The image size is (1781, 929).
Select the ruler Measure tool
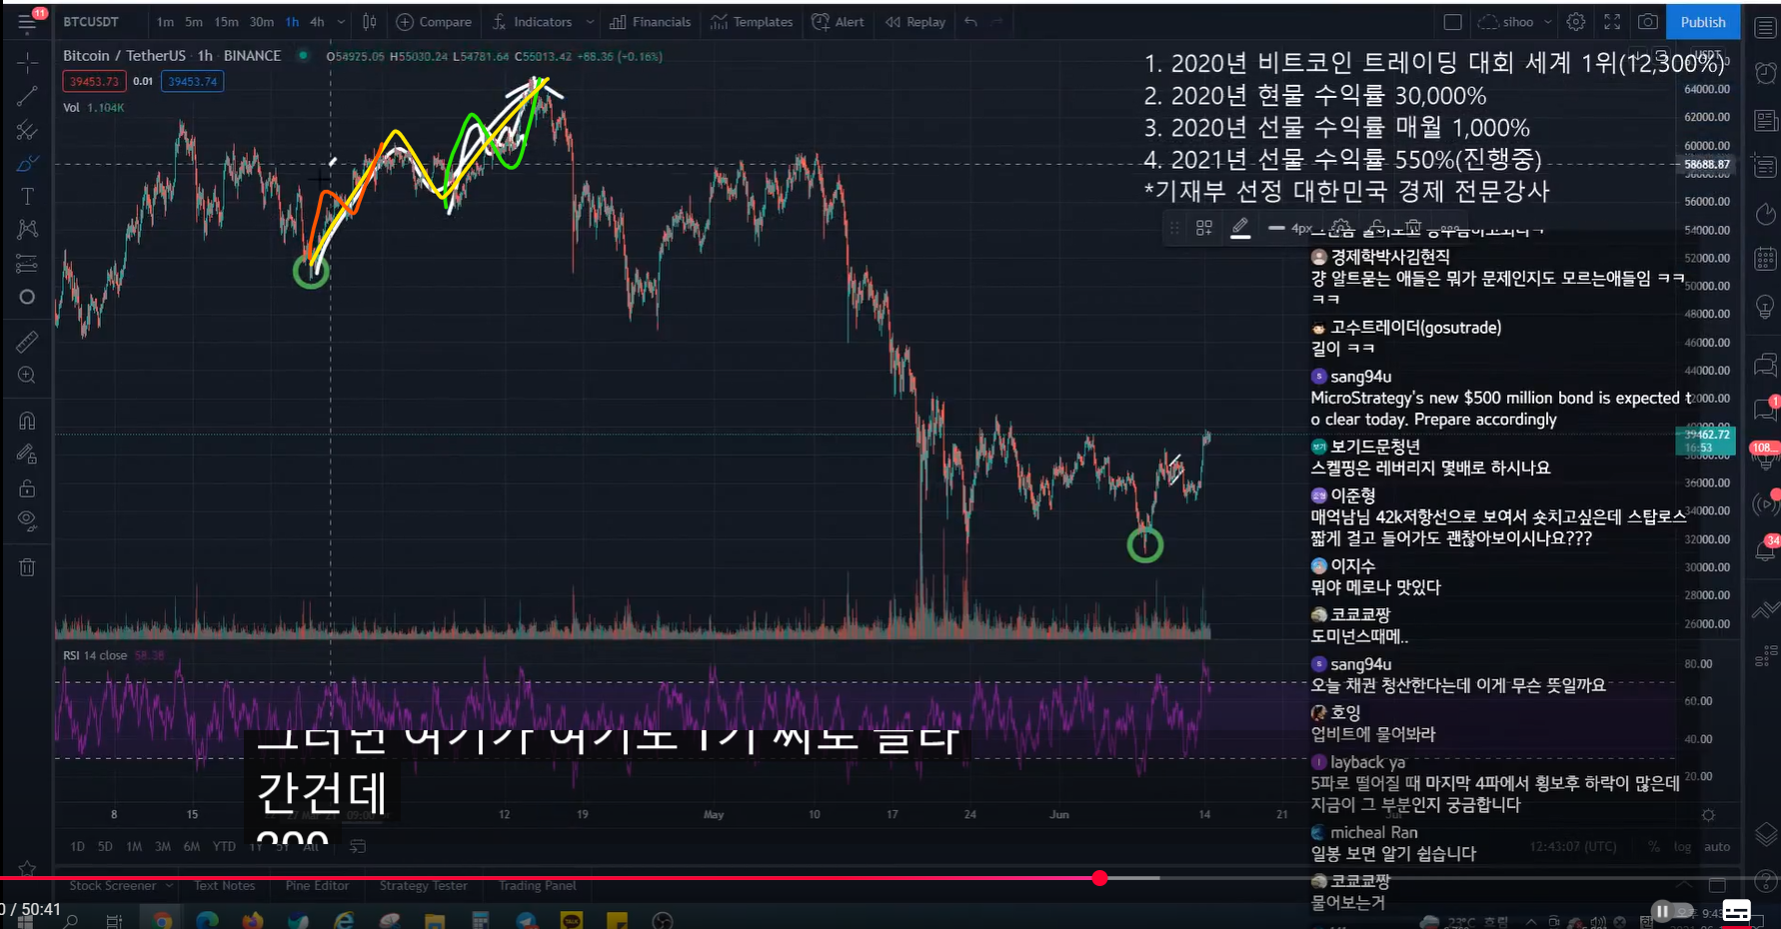tap(27, 342)
